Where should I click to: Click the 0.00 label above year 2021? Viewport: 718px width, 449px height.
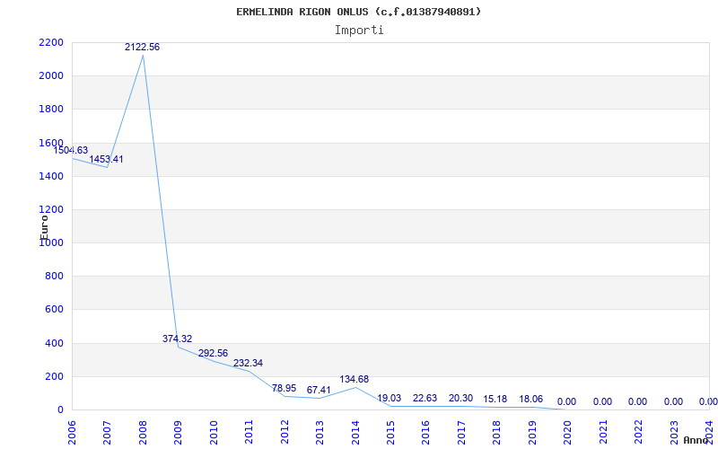602,401
